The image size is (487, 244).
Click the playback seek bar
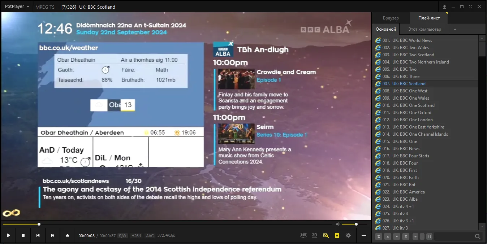click(x=168, y=224)
